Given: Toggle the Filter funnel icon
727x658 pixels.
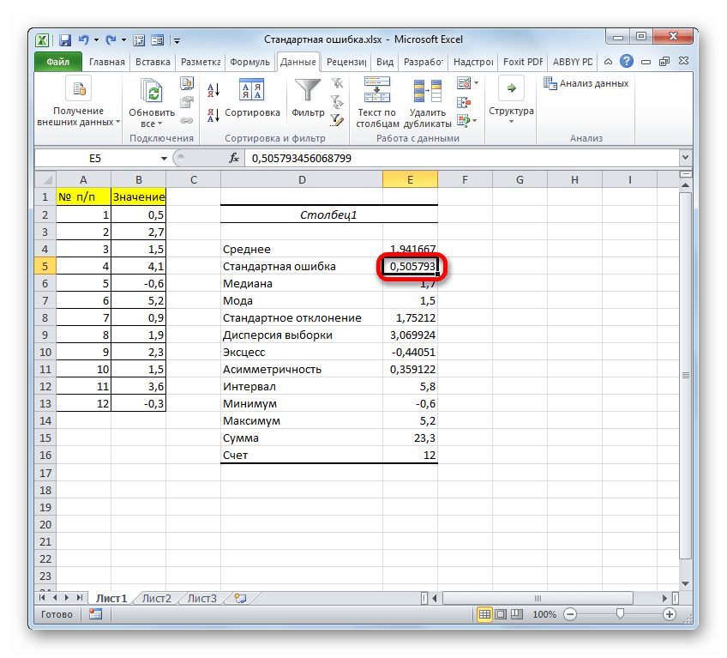Looking at the screenshot, I should pyautogui.click(x=308, y=90).
